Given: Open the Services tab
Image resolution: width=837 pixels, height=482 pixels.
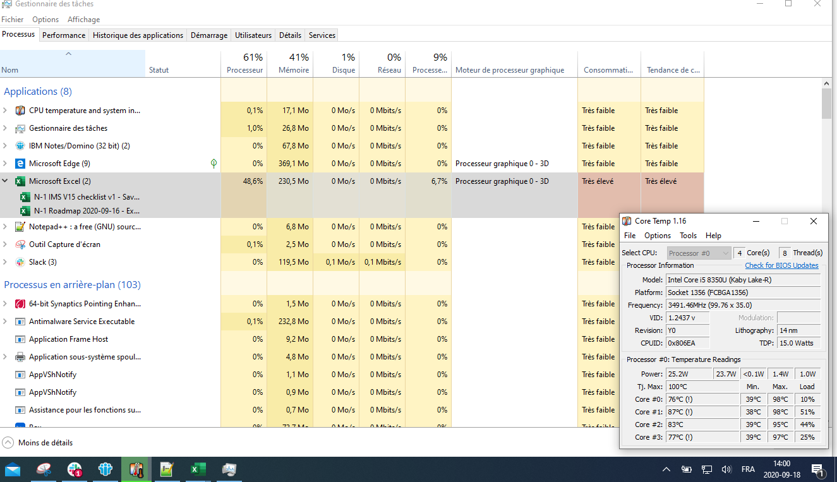Looking at the screenshot, I should click(322, 35).
